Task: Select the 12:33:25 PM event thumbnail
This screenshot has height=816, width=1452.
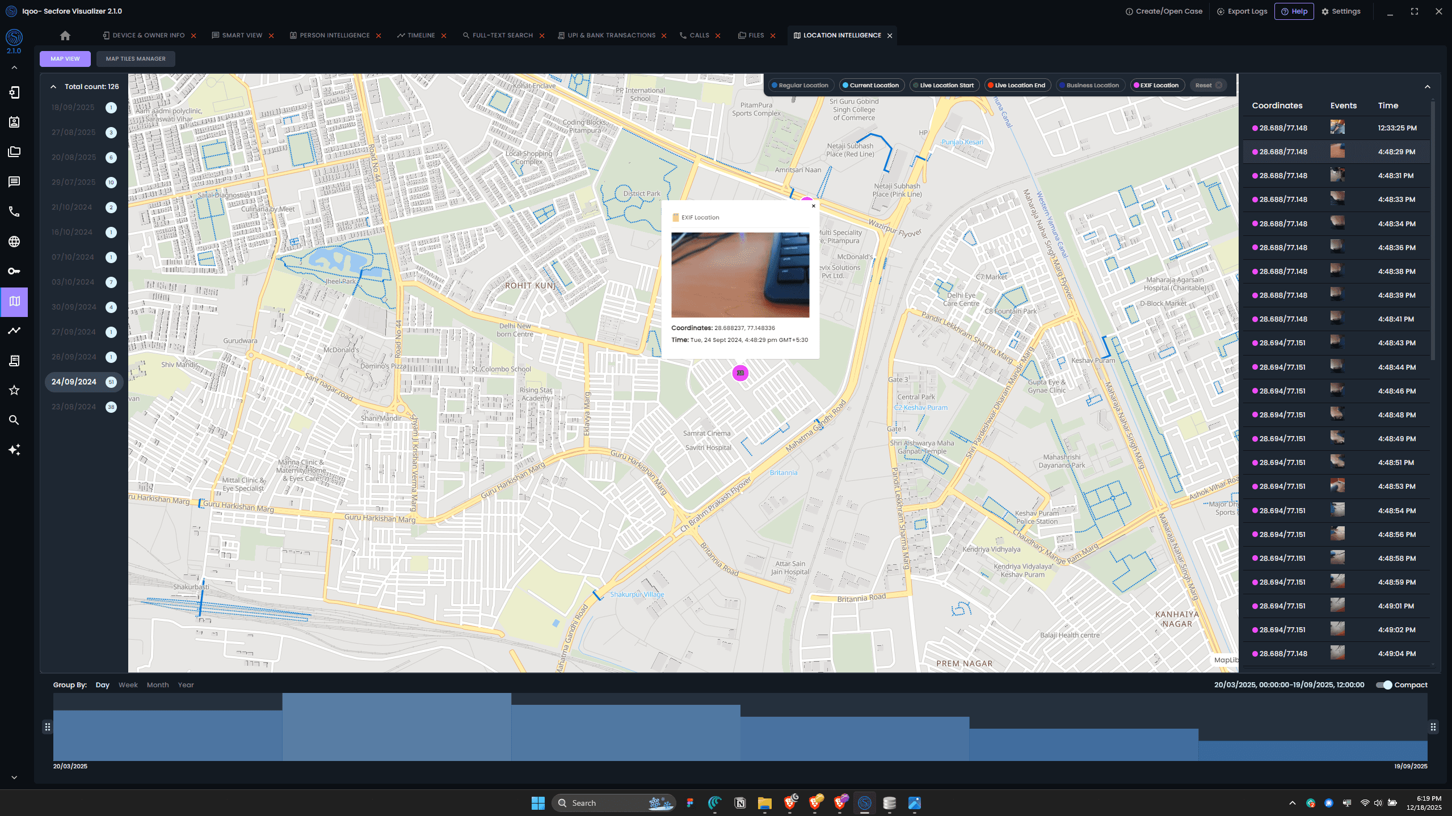Action: click(1337, 128)
